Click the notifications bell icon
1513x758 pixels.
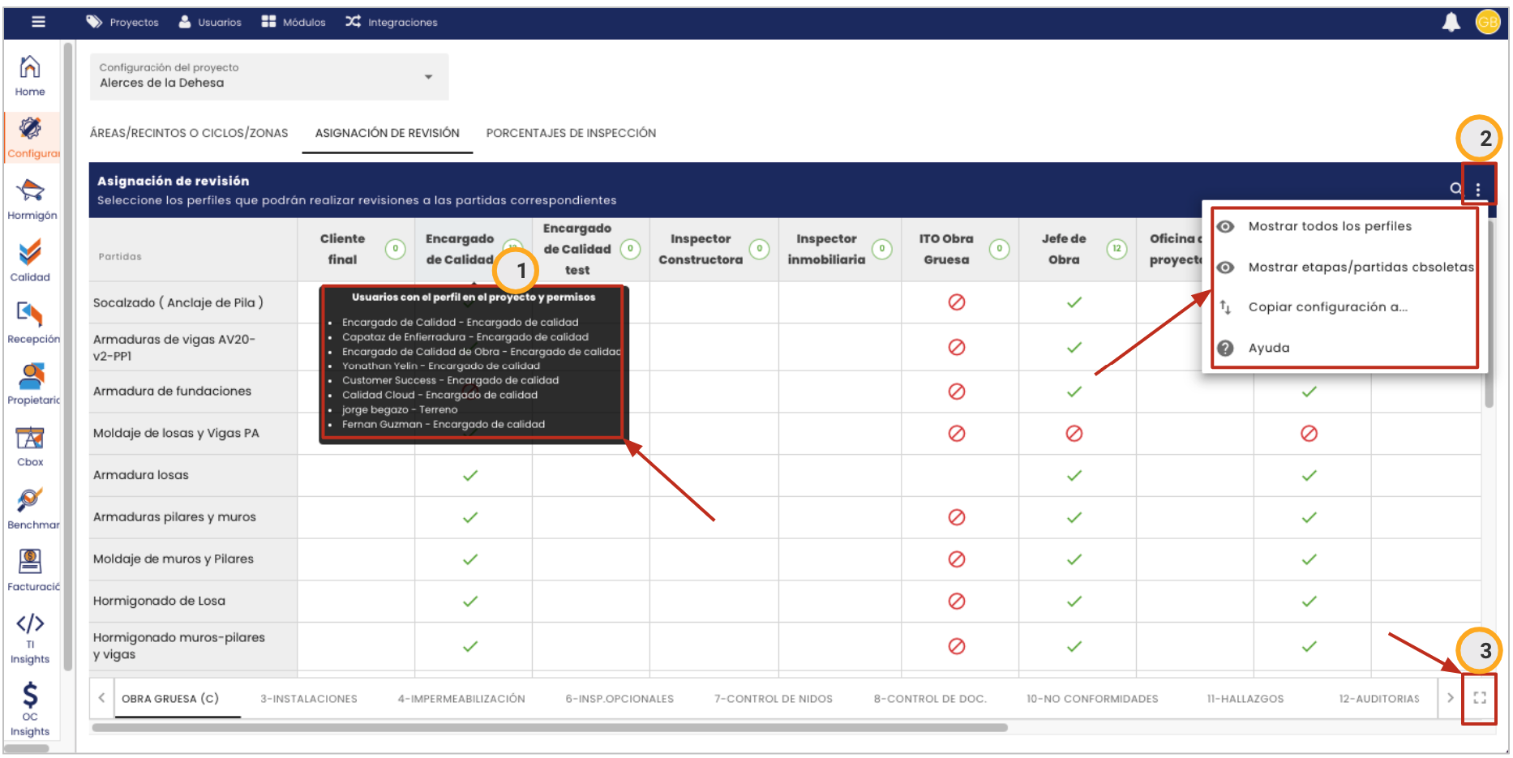pos(1451,23)
